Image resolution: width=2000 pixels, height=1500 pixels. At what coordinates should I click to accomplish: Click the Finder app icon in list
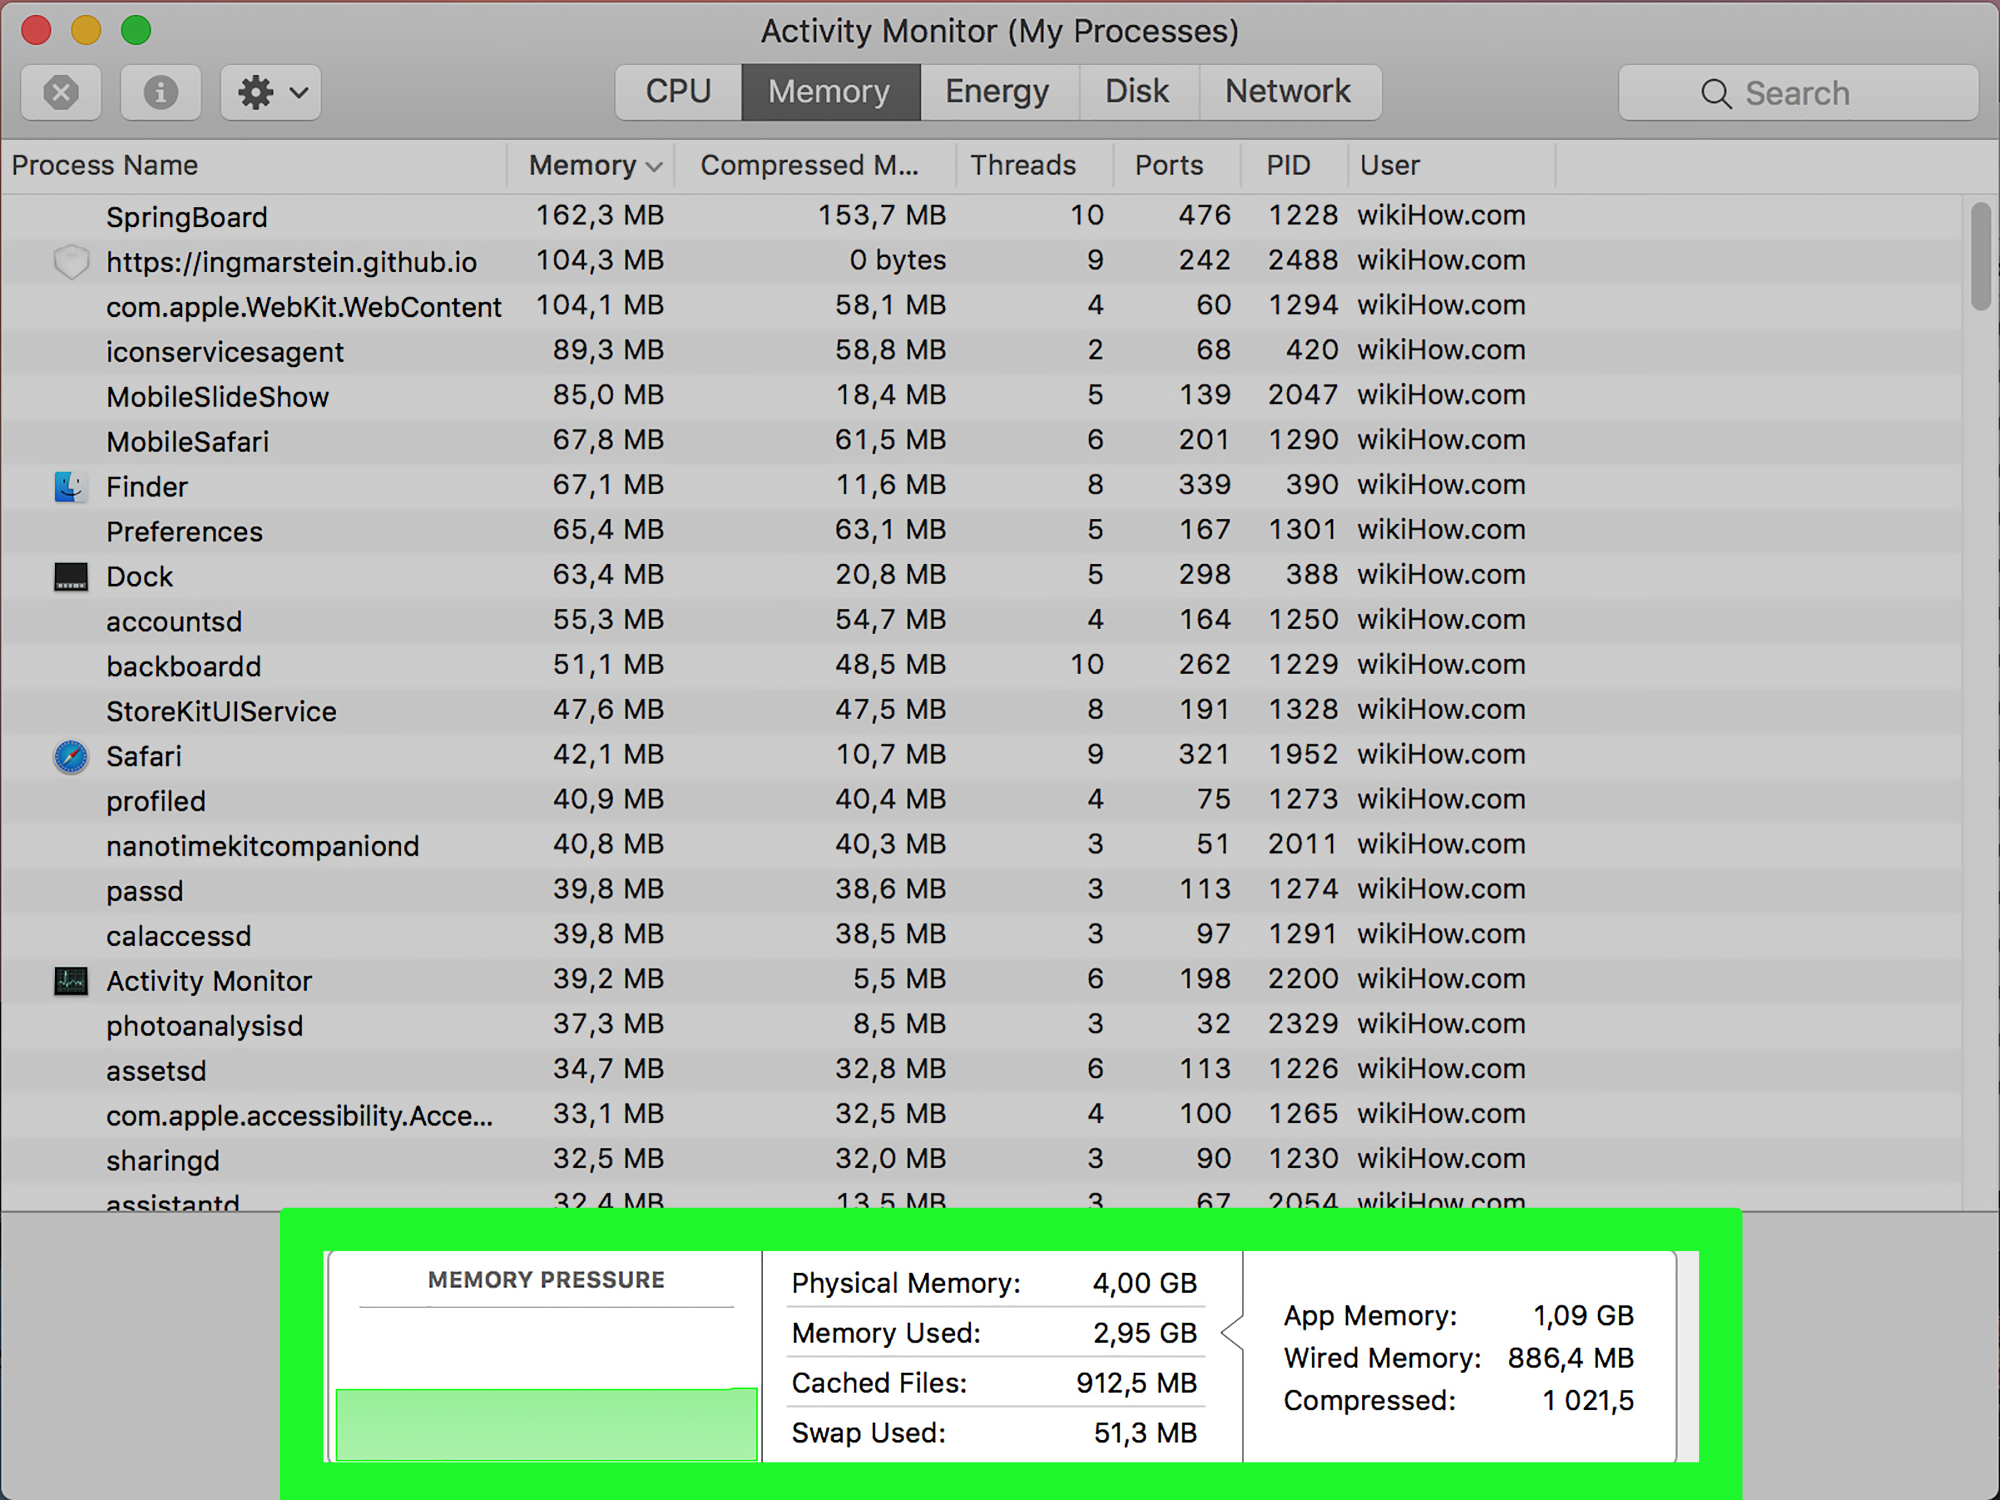tap(71, 486)
